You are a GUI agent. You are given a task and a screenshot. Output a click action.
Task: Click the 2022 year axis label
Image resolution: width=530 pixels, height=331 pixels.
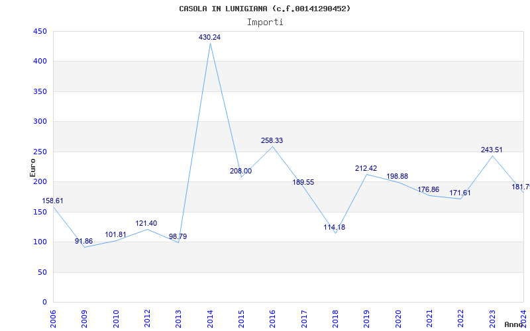pyautogui.click(x=460, y=319)
